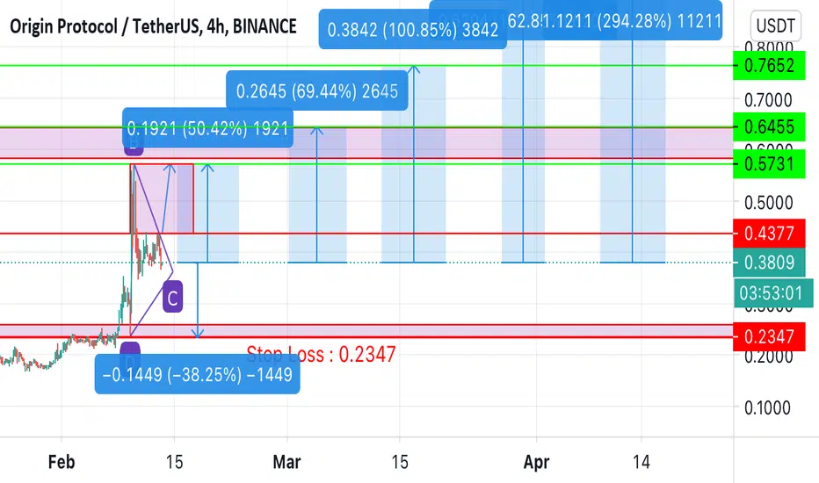The image size is (819, 483).
Task: Select the green 0.7652 price level tag
Action: (x=769, y=65)
